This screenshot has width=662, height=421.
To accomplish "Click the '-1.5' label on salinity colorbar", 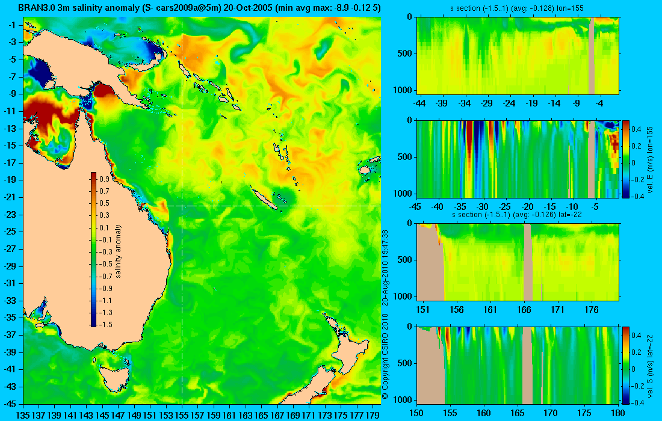I will [105, 324].
